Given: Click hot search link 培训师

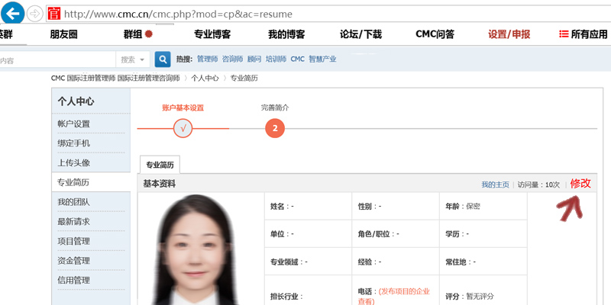Looking at the screenshot, I should [x=276, y=59].
